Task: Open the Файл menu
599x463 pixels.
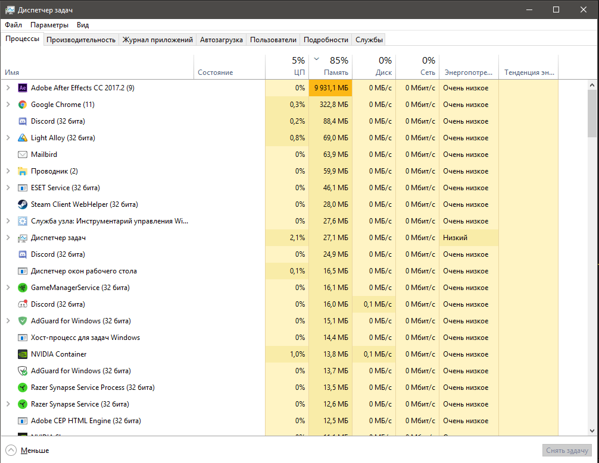Action: click(x=13, y=25)
